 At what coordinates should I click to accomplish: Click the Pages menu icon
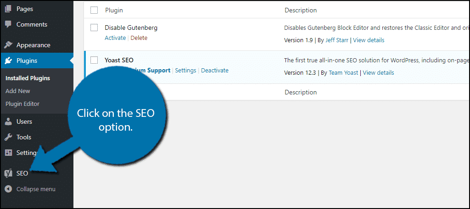coord(8,9)
